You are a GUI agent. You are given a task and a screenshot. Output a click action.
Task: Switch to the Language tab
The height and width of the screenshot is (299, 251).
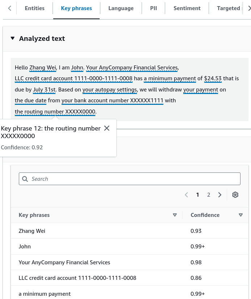[x=121, y=8]
